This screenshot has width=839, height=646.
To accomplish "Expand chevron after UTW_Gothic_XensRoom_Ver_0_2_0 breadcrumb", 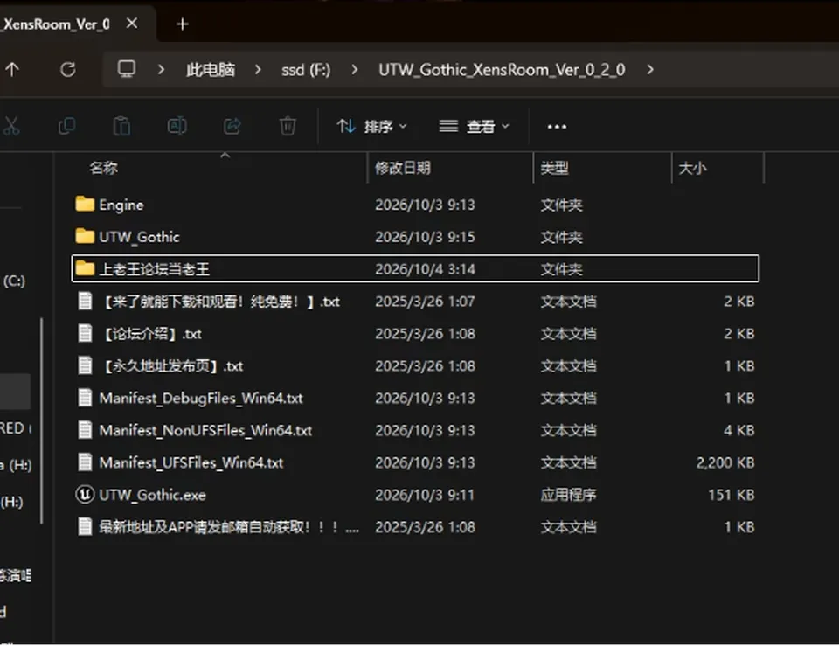I will pyautogui.click(x=650, y=70).
